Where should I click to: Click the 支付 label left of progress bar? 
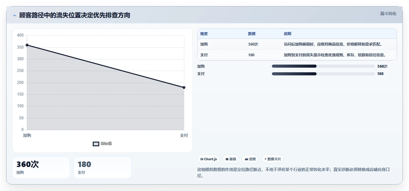(201, 74)
